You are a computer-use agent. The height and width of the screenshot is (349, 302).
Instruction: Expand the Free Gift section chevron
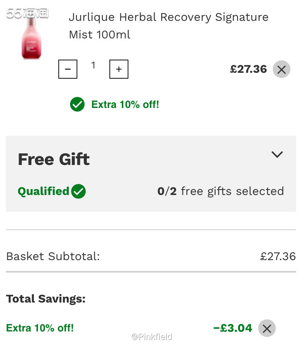(277, 154)
